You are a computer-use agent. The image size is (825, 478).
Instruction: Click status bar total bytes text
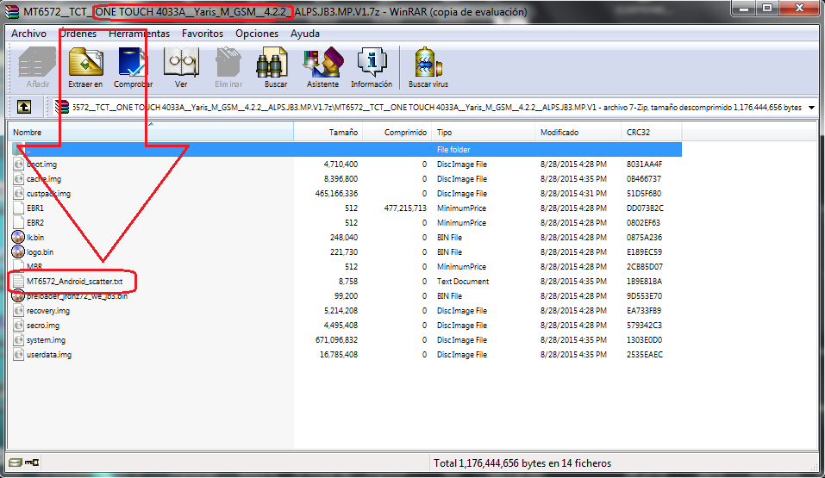pyautogui.click(x=522, y=463)
